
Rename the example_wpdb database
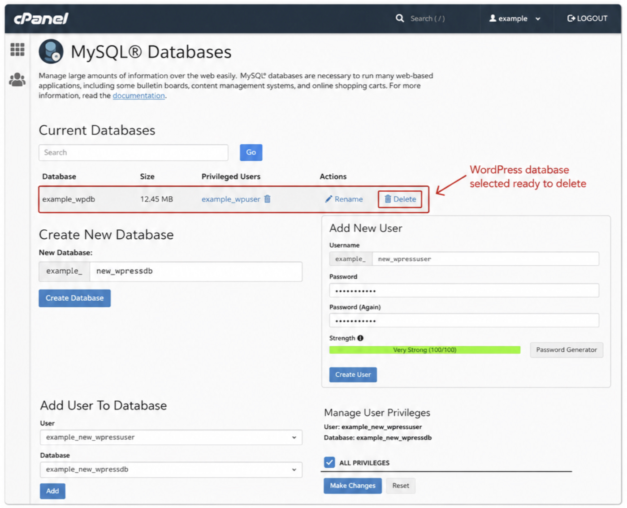tap(344, 199)
